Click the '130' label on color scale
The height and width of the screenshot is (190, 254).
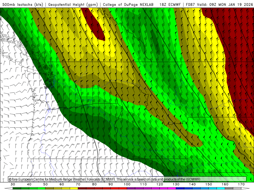pyautogui.click(x=176, y=184)
